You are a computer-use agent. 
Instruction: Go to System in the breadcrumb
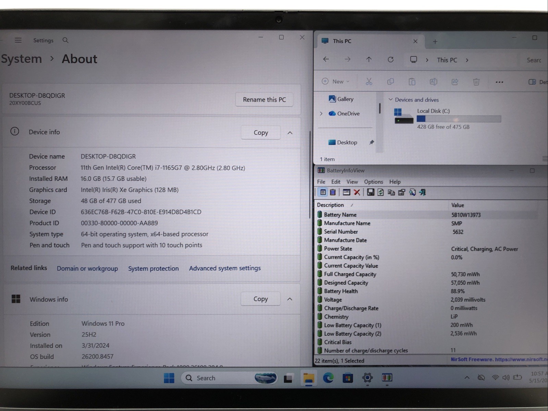(21, 59)
